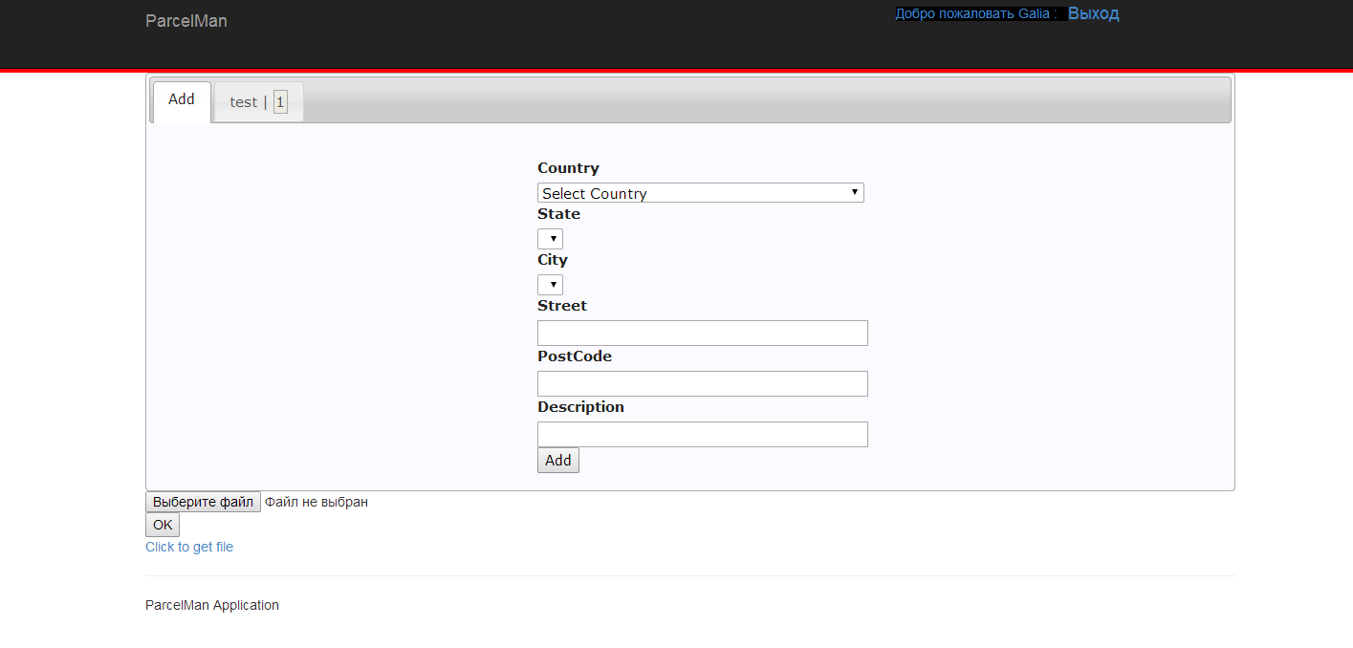1353x648 pixels.
Task: Log out via the Выход link
Action: [x=1093, y=13]
